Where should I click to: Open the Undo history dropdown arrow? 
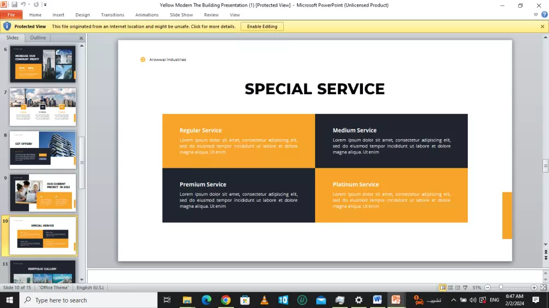[x=29, y=5]
